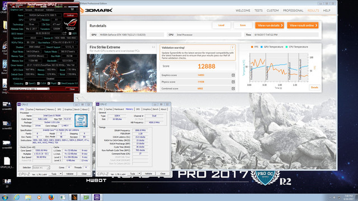The width and height of the screenshot is (358, 201).
Task: Click the validation warning help icon
Action: [232, 47]
